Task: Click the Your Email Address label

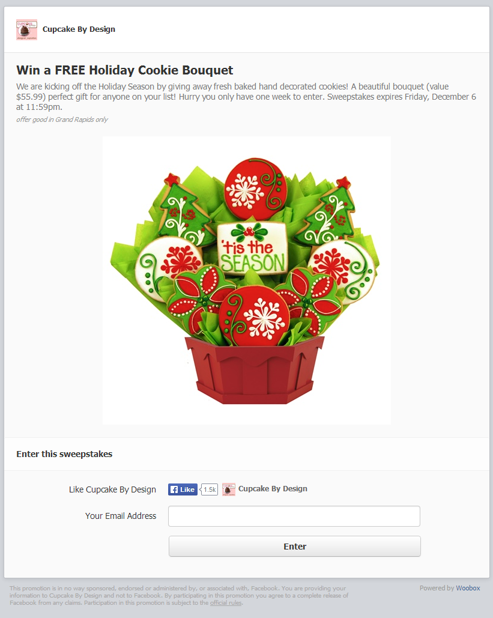Action: tap(121, 516)
